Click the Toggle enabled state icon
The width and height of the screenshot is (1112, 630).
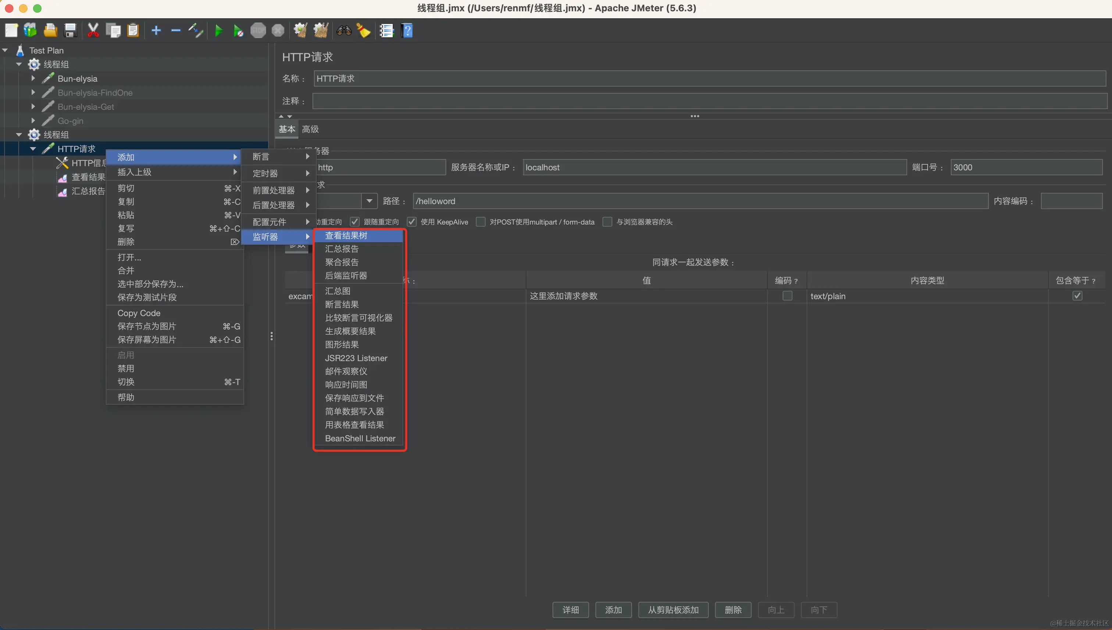point(196,30)
